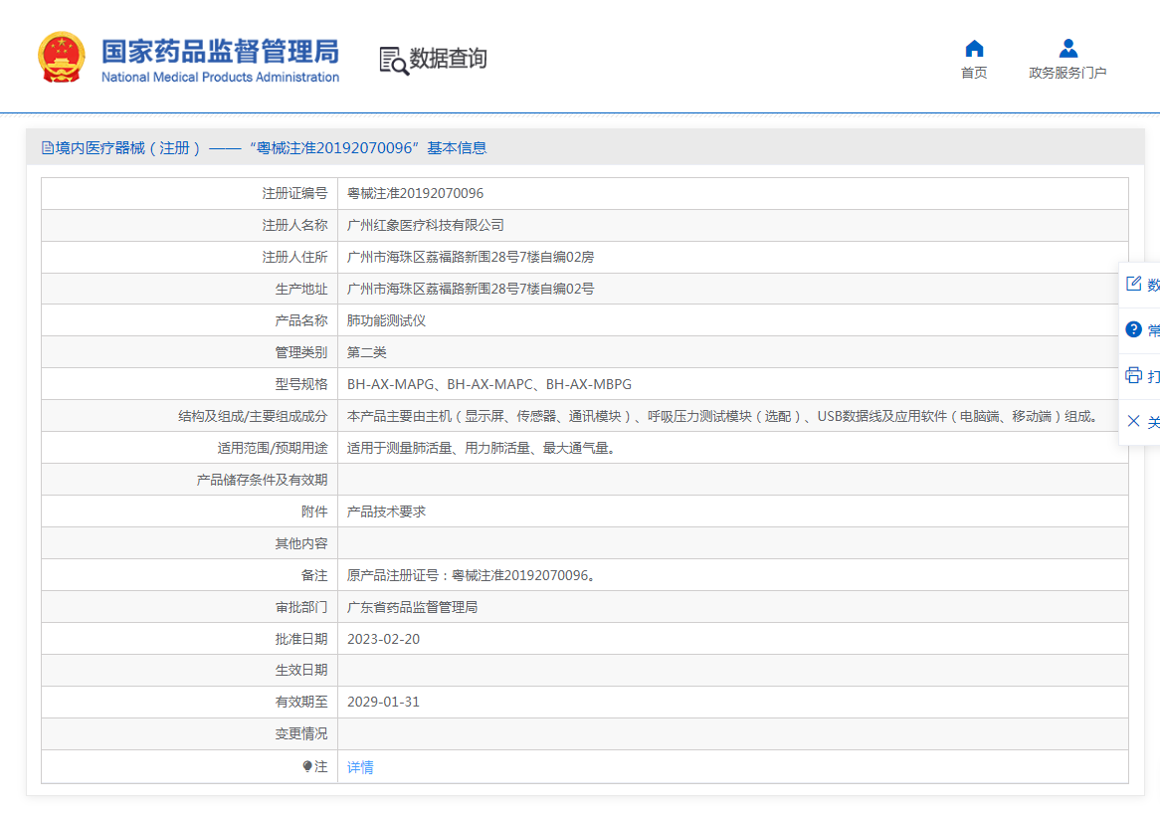
Task: Click the 备注 label cell
Action: pos(189,575)
